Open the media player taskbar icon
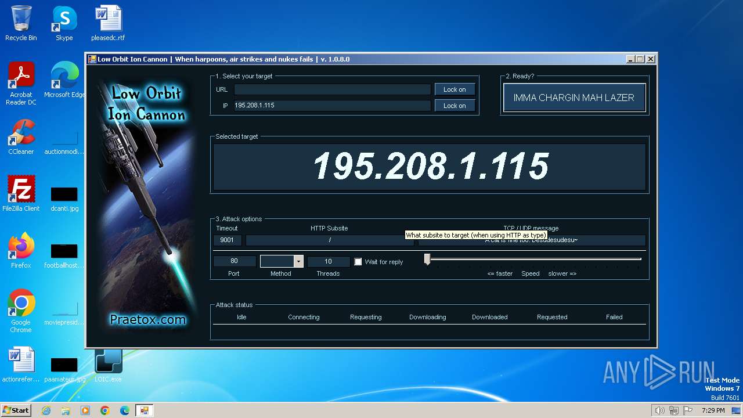743x418 pixels. pos(85,410)
